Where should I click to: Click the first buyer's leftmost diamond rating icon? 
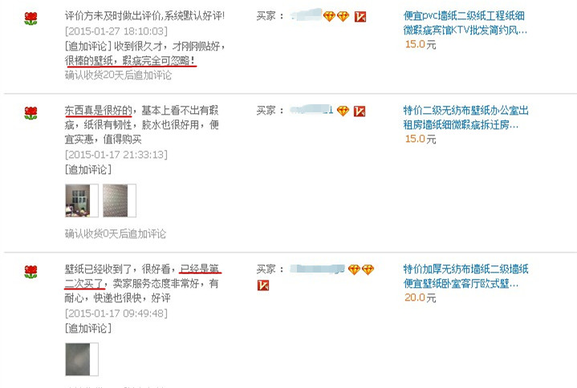point(329,17)
